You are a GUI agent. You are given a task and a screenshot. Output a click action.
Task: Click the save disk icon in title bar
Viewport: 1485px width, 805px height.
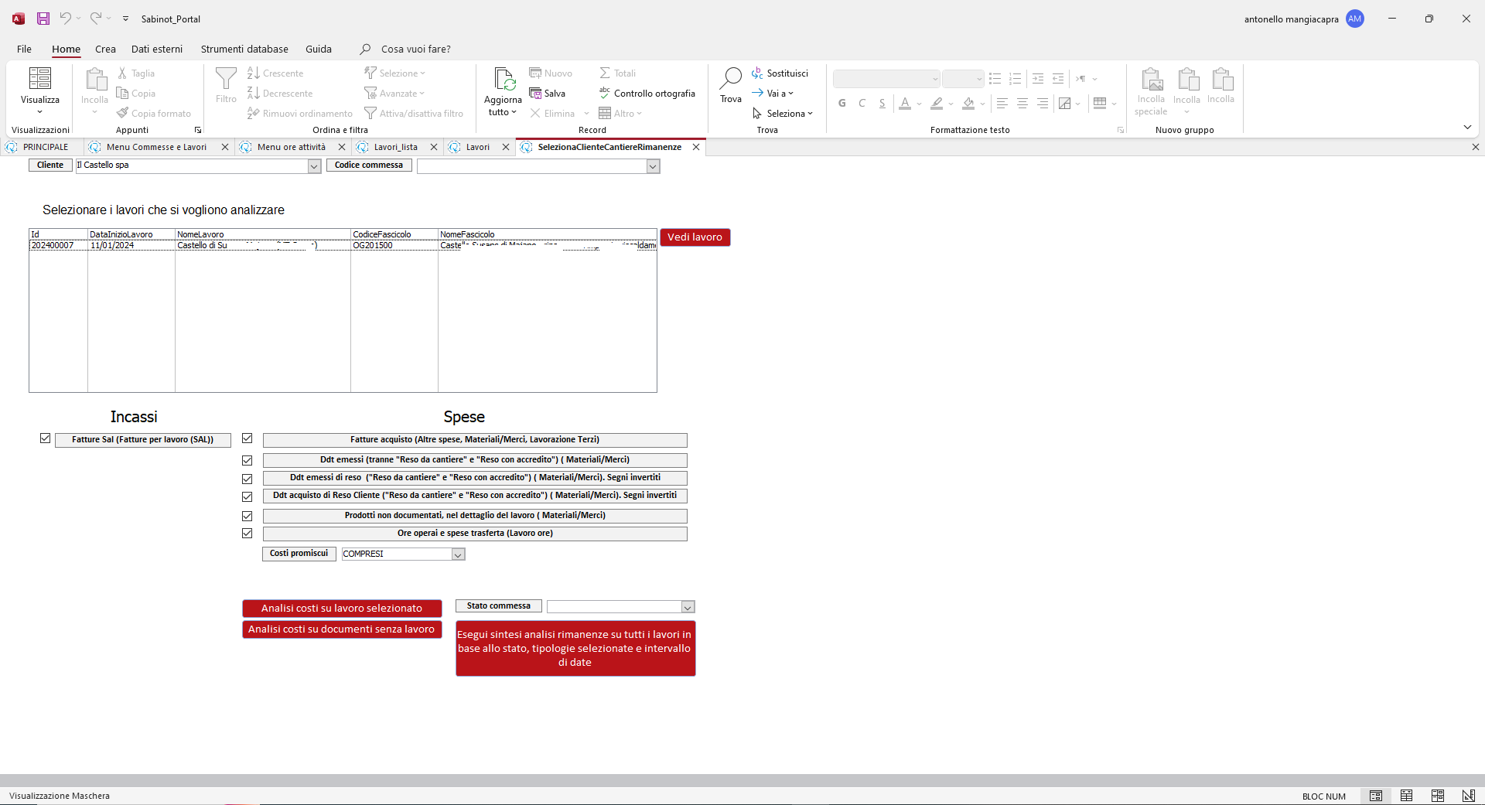click(x=43, y=19)
